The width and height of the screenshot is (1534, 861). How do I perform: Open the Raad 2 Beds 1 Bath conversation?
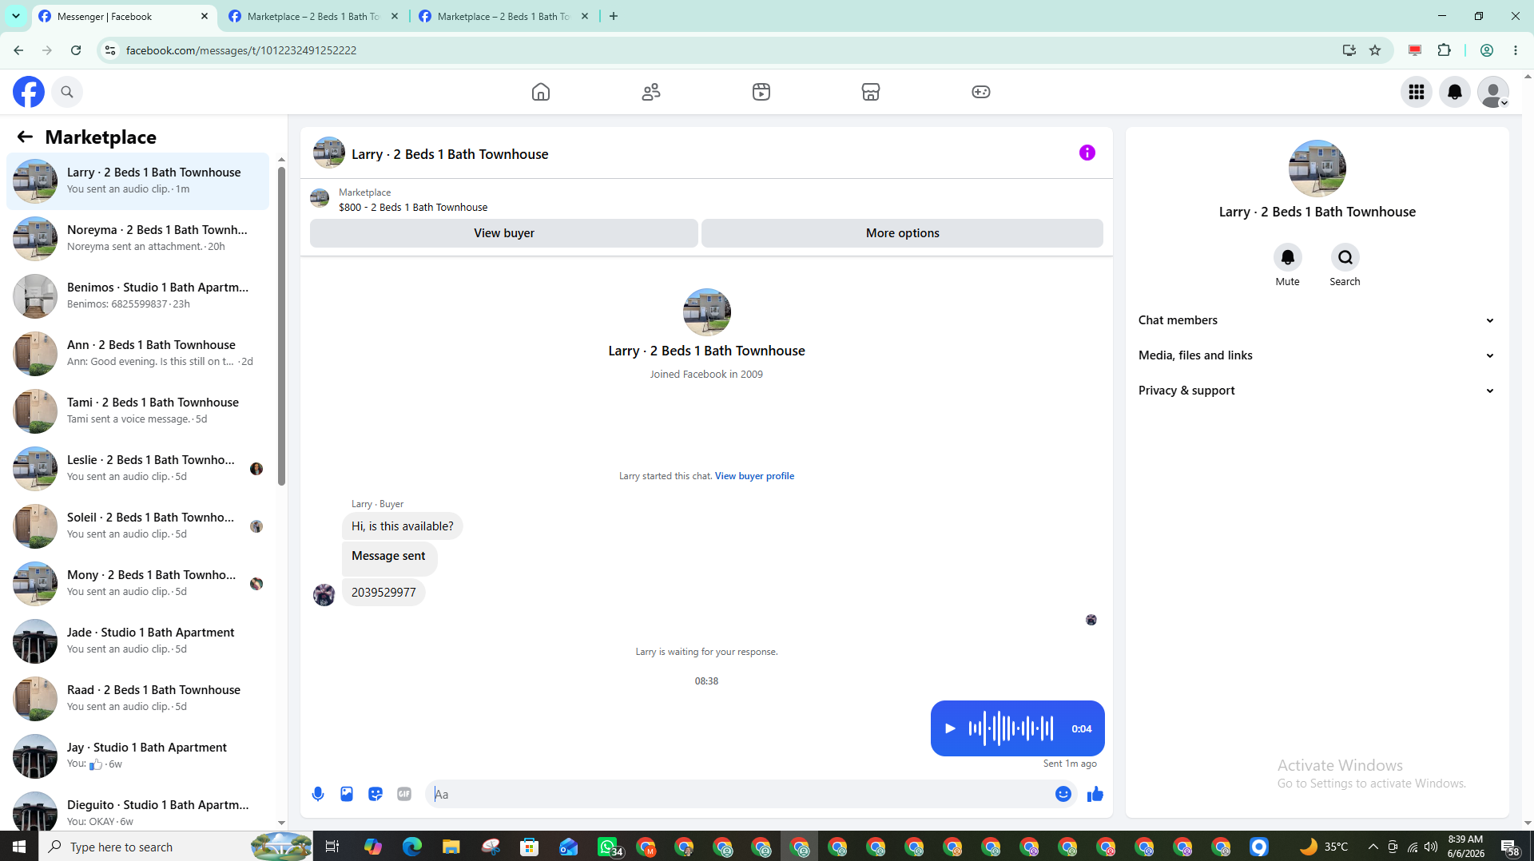coord(137,699)
